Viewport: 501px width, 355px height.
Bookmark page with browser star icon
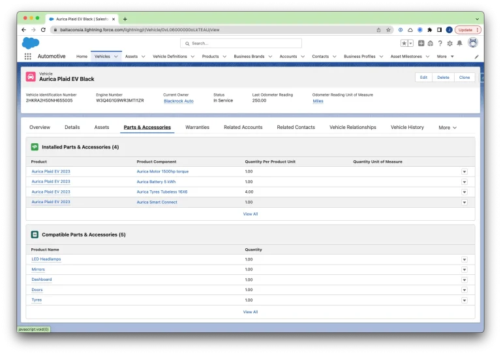(388, 29)
